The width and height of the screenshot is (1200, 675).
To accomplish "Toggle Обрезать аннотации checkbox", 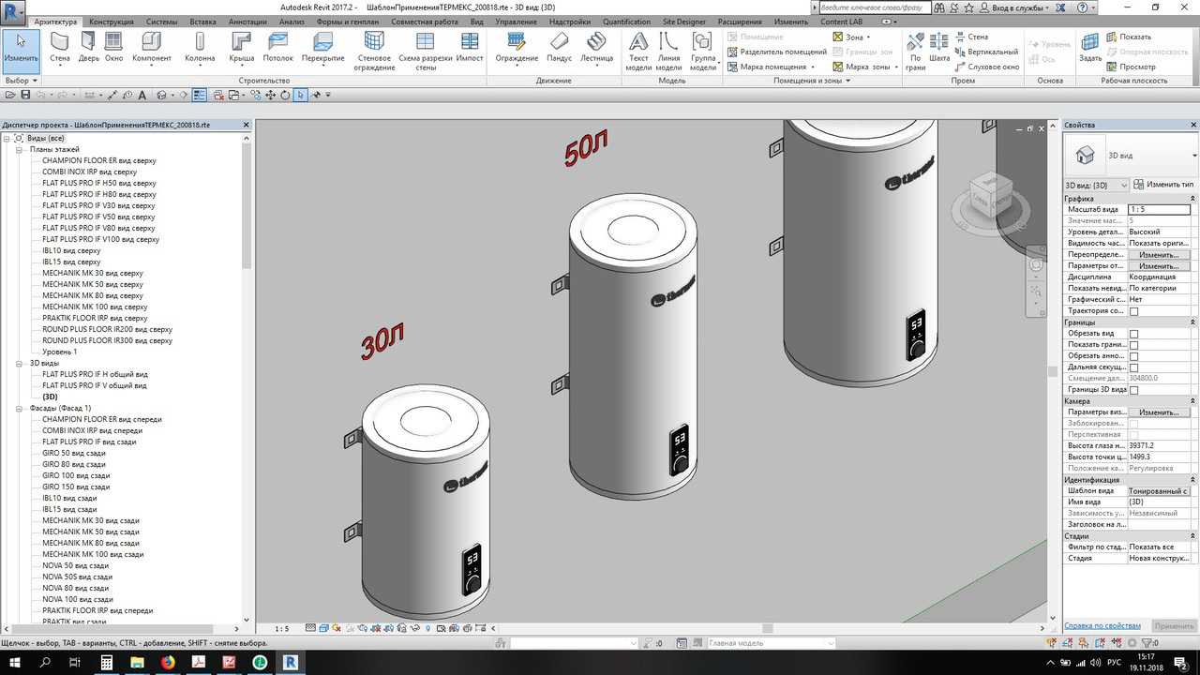I will pos(1133,356).
